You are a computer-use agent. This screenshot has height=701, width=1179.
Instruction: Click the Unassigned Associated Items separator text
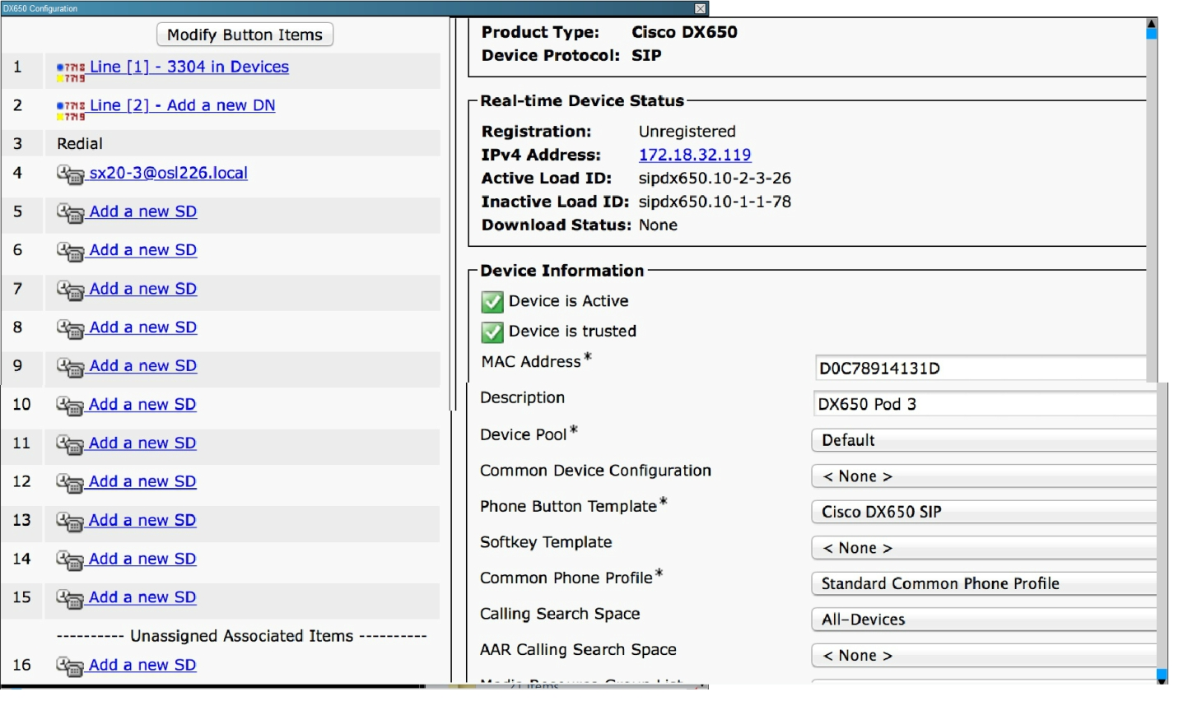[241, 636]
